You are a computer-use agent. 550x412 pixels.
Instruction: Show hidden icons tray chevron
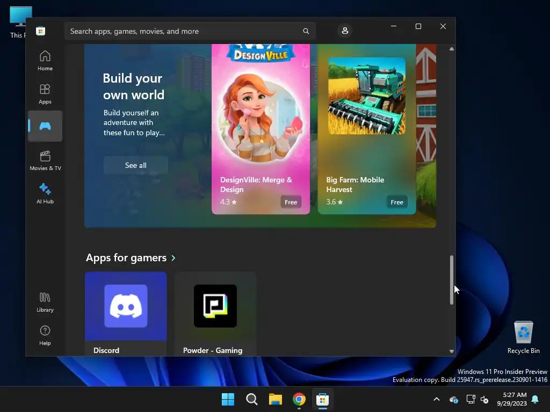[437, 399]
